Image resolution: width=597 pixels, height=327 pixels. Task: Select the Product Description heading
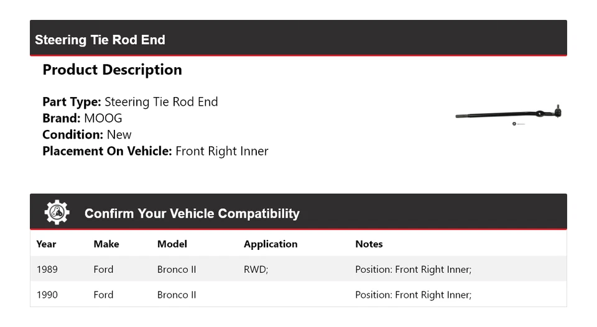[112, 70]
